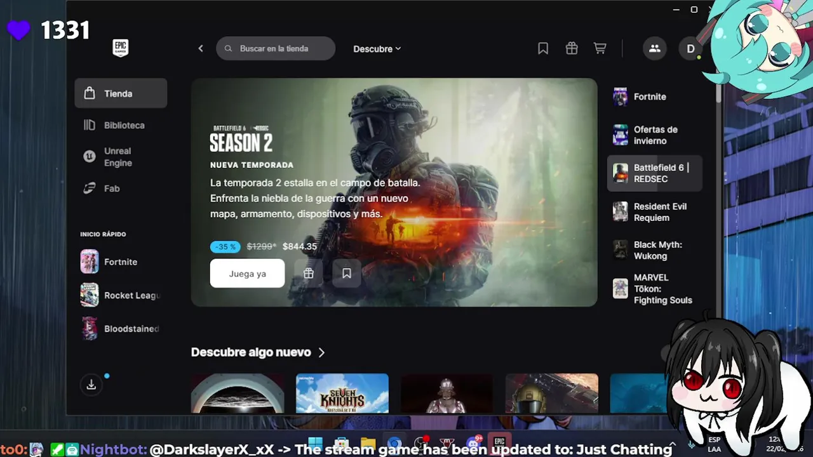Click the $844.35 price text
Viewport: 813px width, 457px height.
click(x=300, y=246)
